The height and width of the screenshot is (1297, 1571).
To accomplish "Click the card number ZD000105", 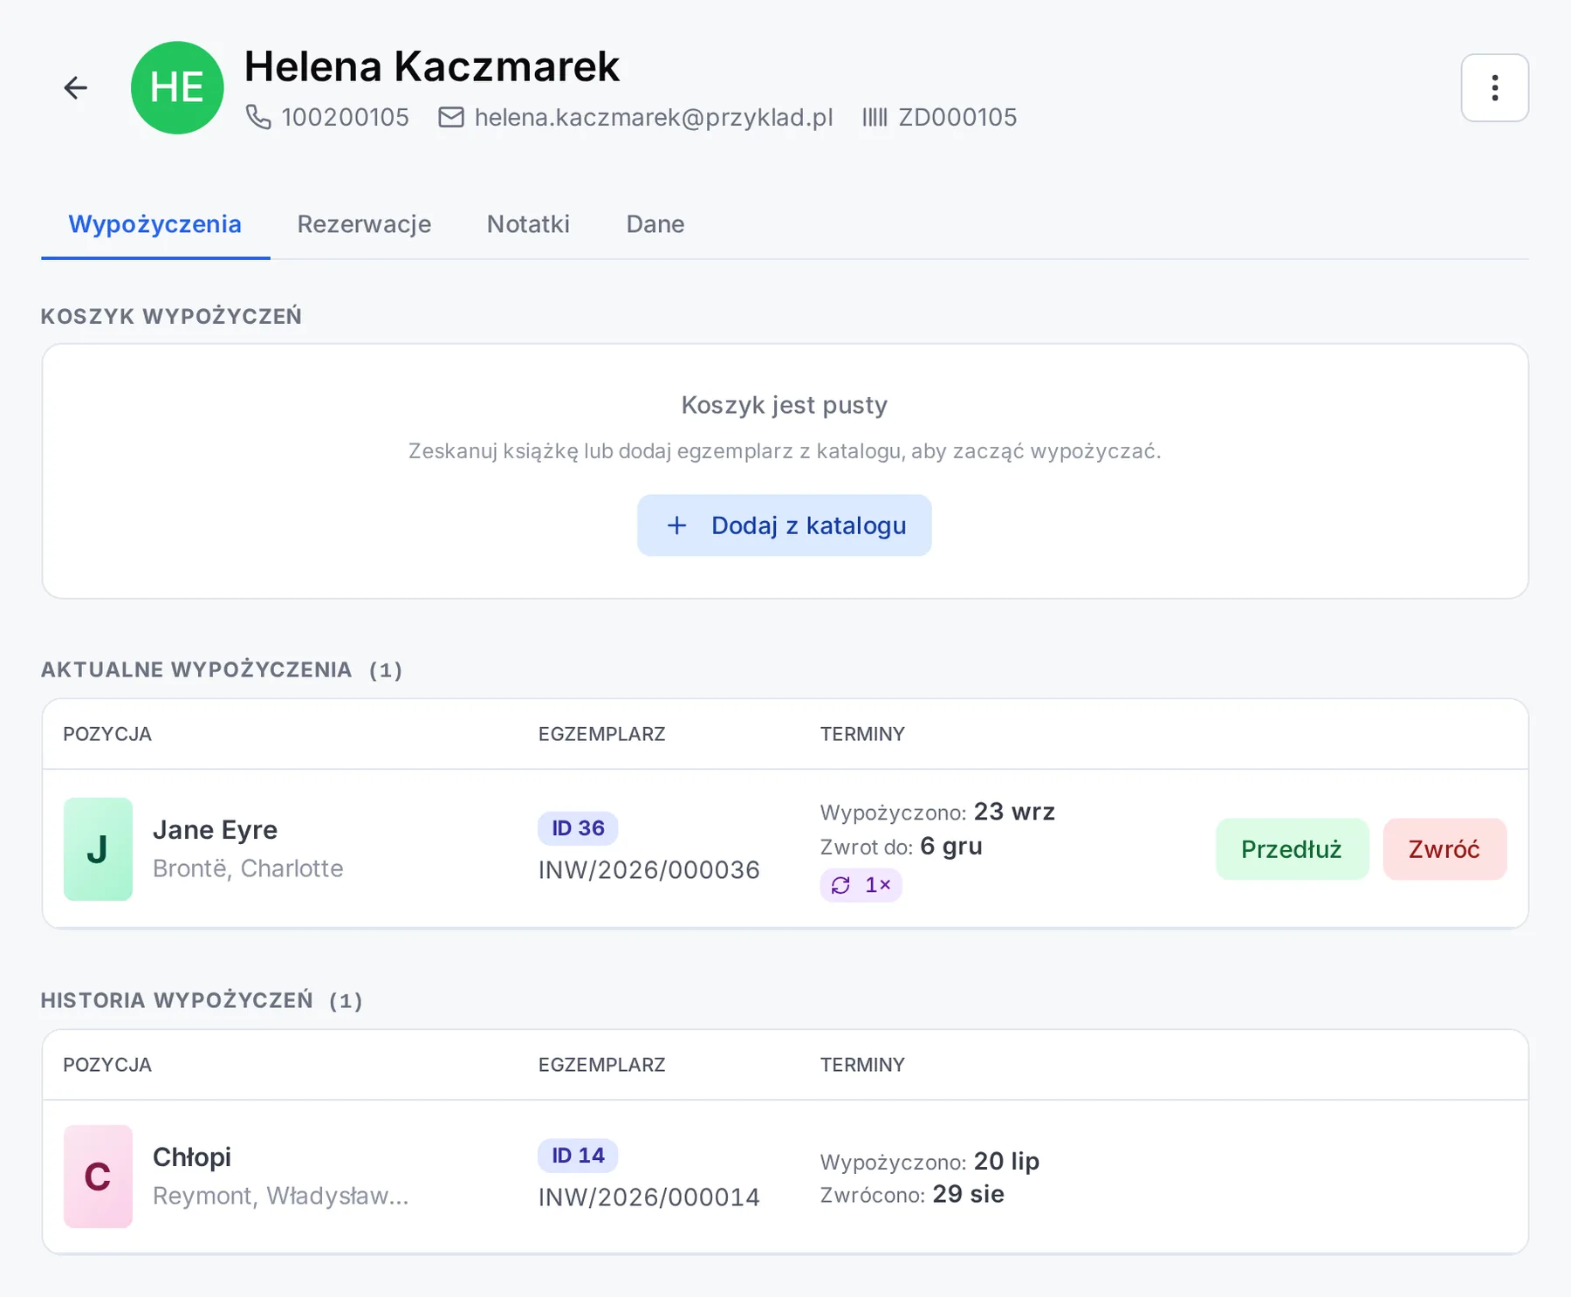I will (957, 117).
